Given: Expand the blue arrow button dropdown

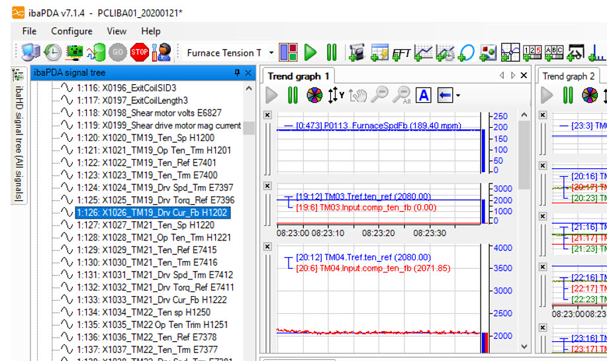Looking at the screenshot, I should (x=457, y=96).
